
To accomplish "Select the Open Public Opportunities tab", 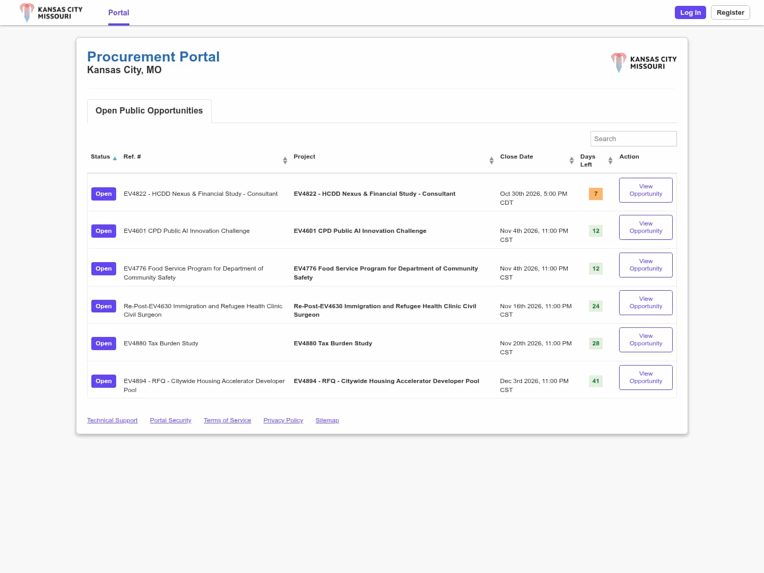I will pos(149,111).
